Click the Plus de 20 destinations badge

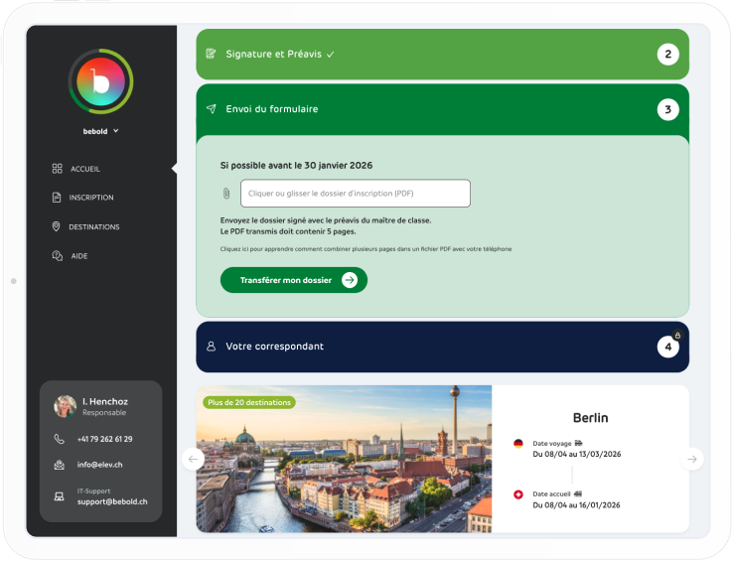(x=249, y=402)
